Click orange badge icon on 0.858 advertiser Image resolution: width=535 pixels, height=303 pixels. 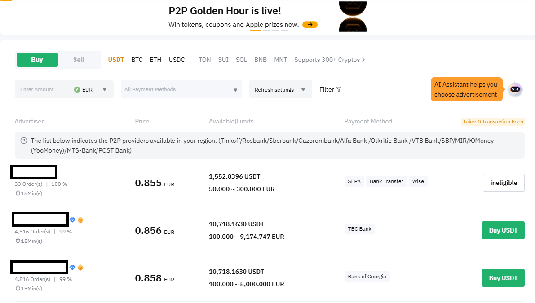pyautogui.click(x=80, y=268)
